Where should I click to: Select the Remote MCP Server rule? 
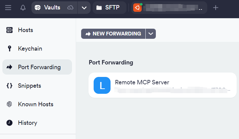coord(163,85)
